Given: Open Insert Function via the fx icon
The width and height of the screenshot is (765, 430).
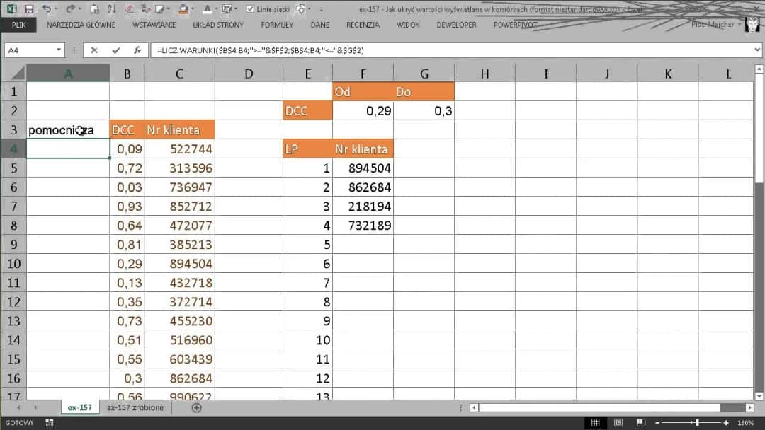Looking at the screenshot, I should [137, 51].
